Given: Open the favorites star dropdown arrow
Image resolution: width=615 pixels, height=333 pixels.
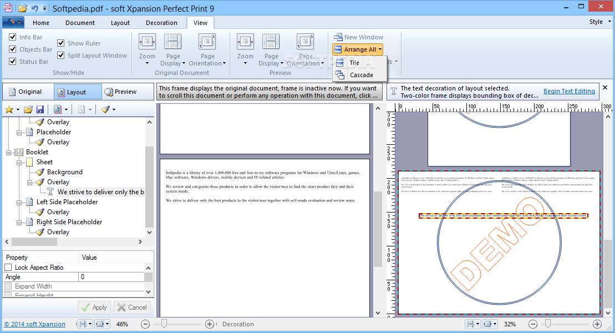Looking at the screenshot, I should 18,110.
